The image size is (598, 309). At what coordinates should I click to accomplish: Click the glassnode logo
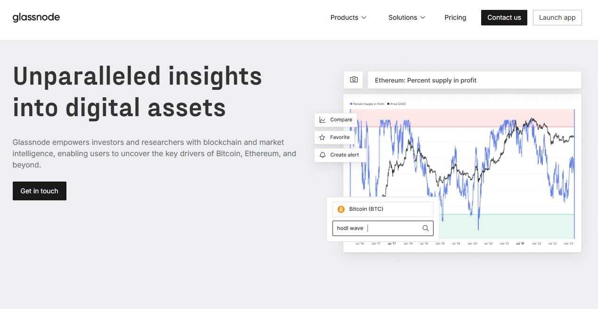[36, 17]
